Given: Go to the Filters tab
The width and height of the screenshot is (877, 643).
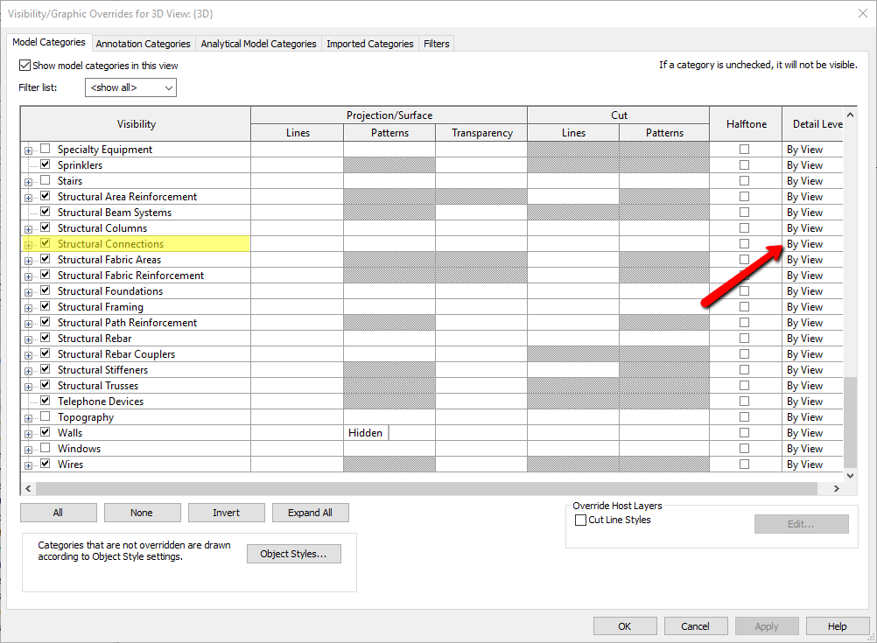Looking at the screenshot, I should 436,44.
